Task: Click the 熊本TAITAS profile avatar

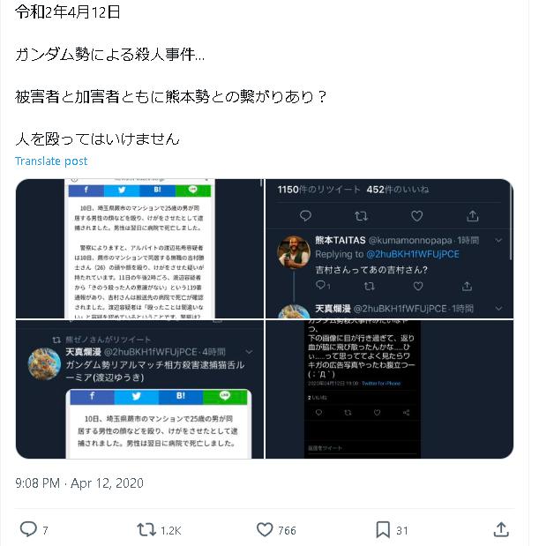Action: click(x=294, y=252)
